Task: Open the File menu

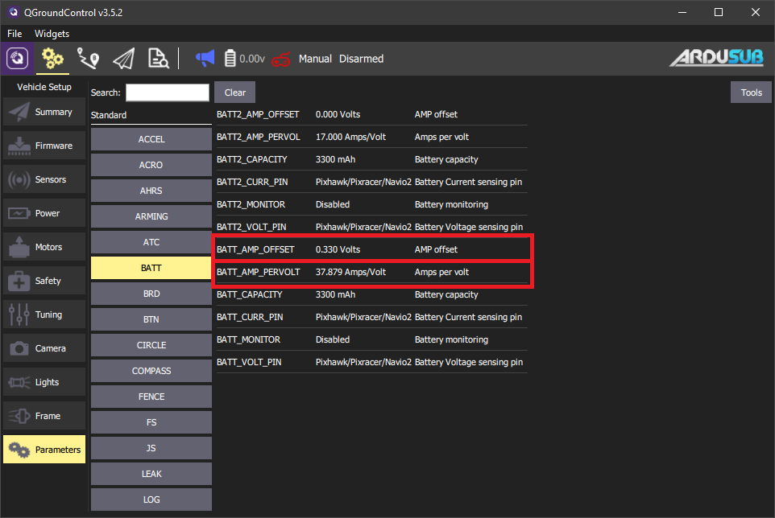Action: 15,34
